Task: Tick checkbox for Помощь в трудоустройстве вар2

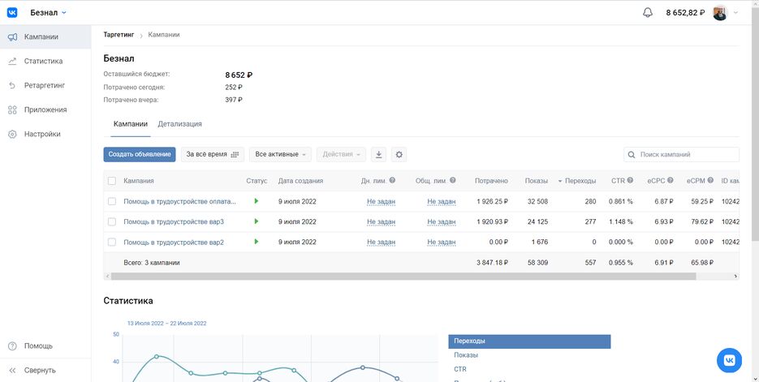Action: click(x=112, y=242)
